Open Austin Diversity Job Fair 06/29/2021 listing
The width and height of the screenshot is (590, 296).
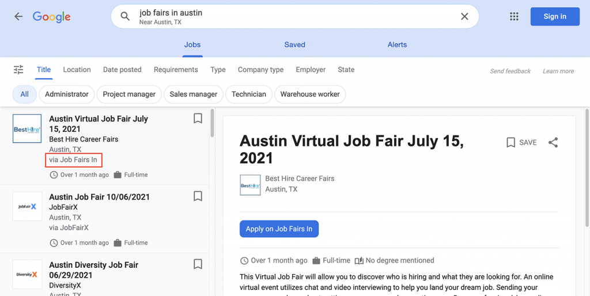pyautogui.click(x=105, y=275)
